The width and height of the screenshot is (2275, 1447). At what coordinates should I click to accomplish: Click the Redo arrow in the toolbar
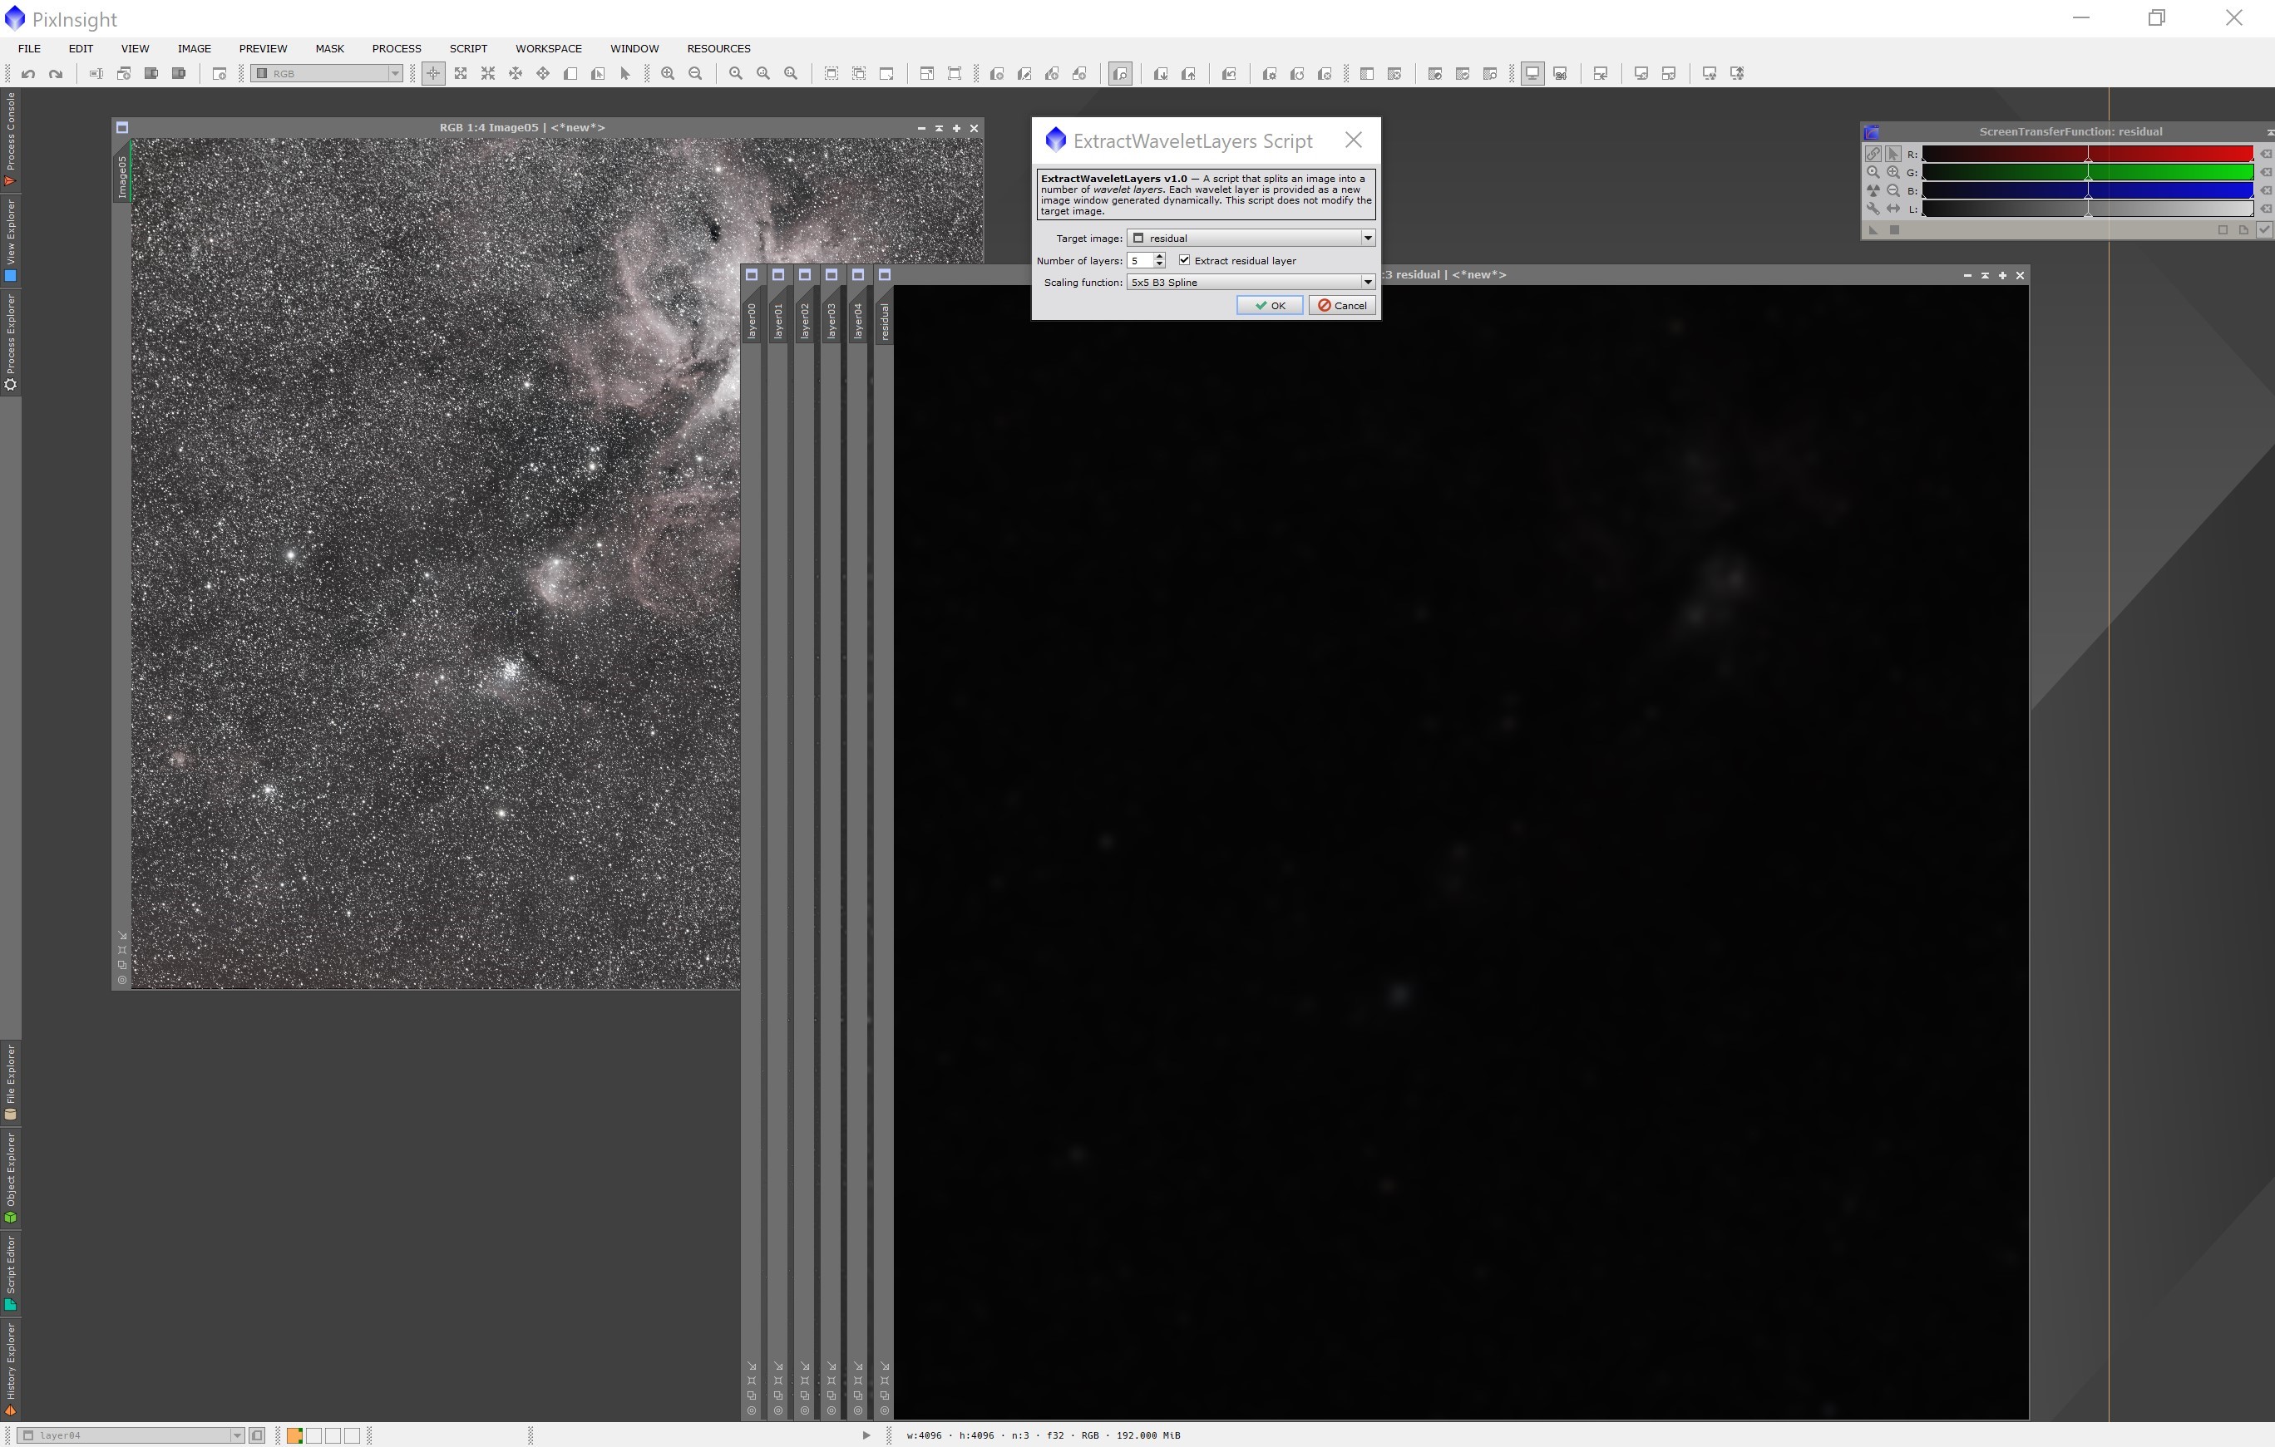pyautogui.click(x=56, y=74)
